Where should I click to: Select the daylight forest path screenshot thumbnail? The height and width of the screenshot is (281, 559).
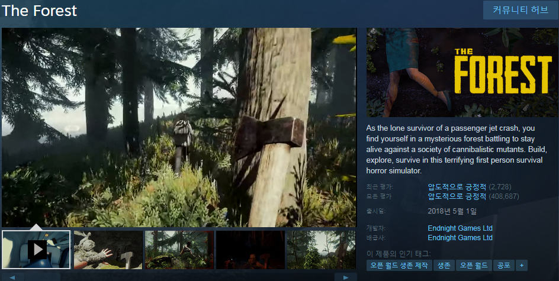[322, 250]
